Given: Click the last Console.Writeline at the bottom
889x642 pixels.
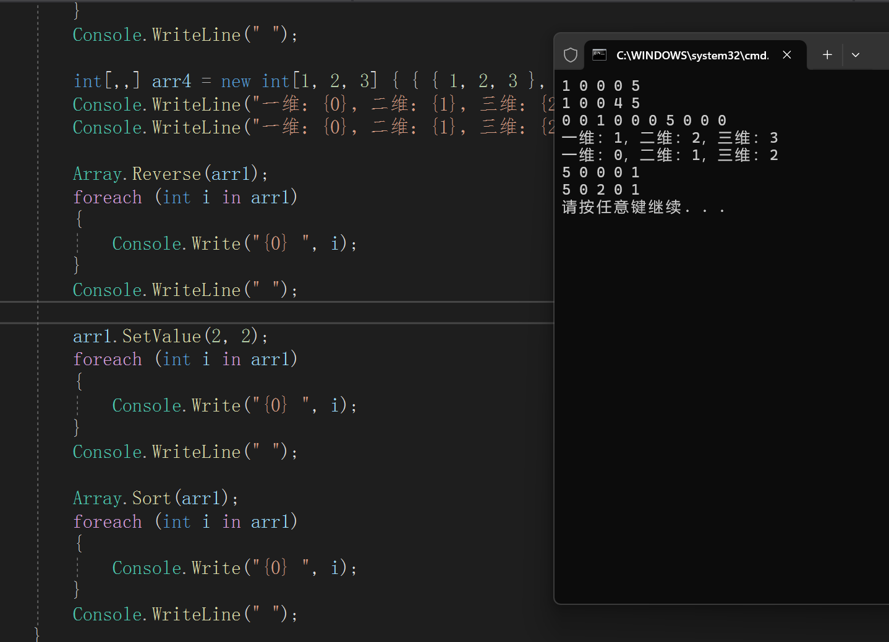Looking at the screenshot, I should click(185, 614).
